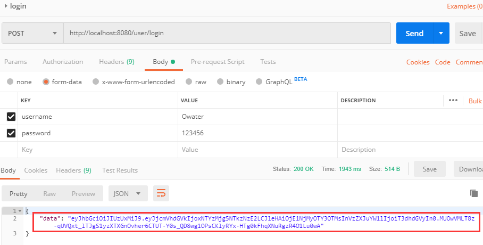Uncheck the password row checkbox
483x245 pixels.
(x=11, y=133)
